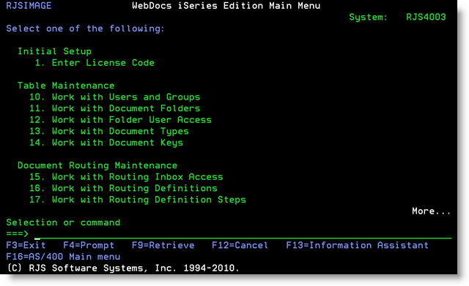Click the Table Maintenance section heading
This screenshot has height=286, width=469.
(66, 86)
